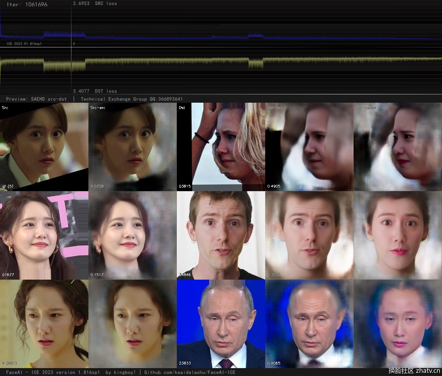Click the "23833" frame number
The width and height of the screenshot is (442, 376).
(x=185, y=363)
